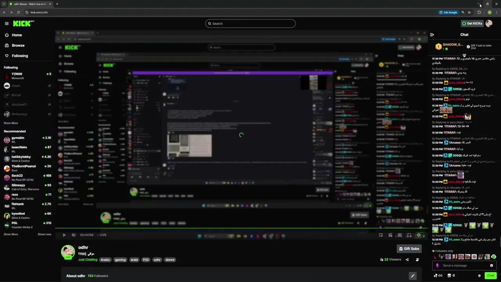
Task: Reload the page in the browser
Action: pyautogui.click(x=18, y=13)
